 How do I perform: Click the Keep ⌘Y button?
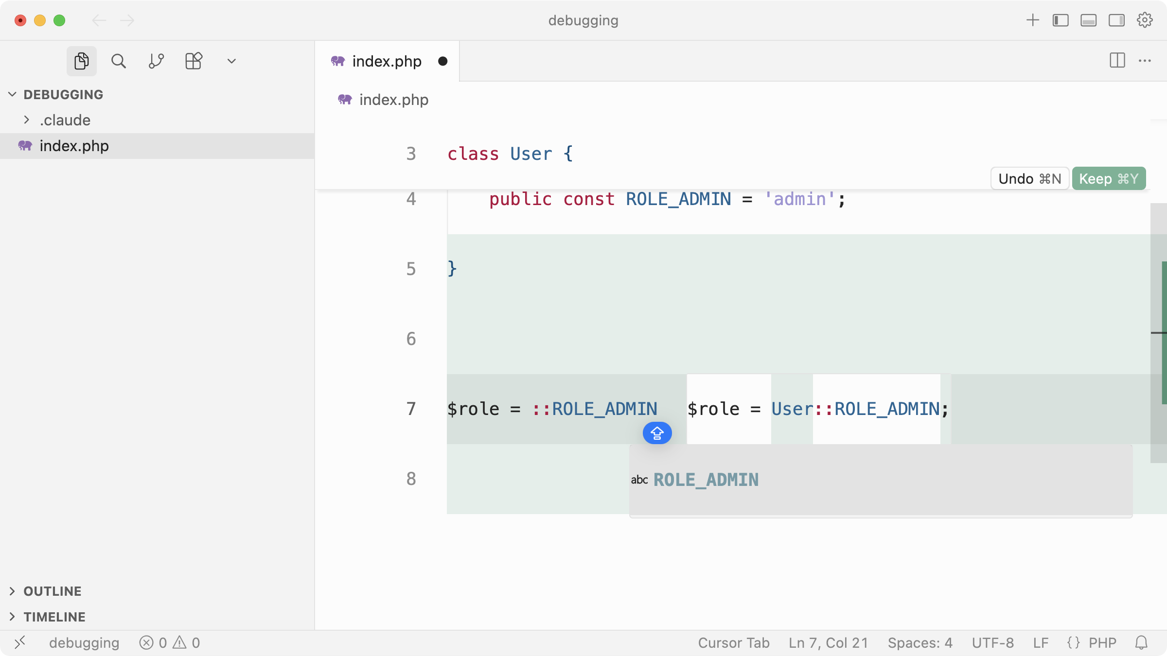(1109, 179)
